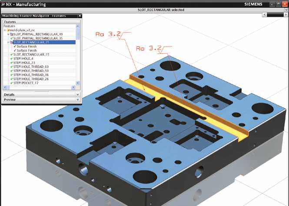Click the Features column header
The width and height of the screenshot is (289, 206).
click(x=41, y=22)
